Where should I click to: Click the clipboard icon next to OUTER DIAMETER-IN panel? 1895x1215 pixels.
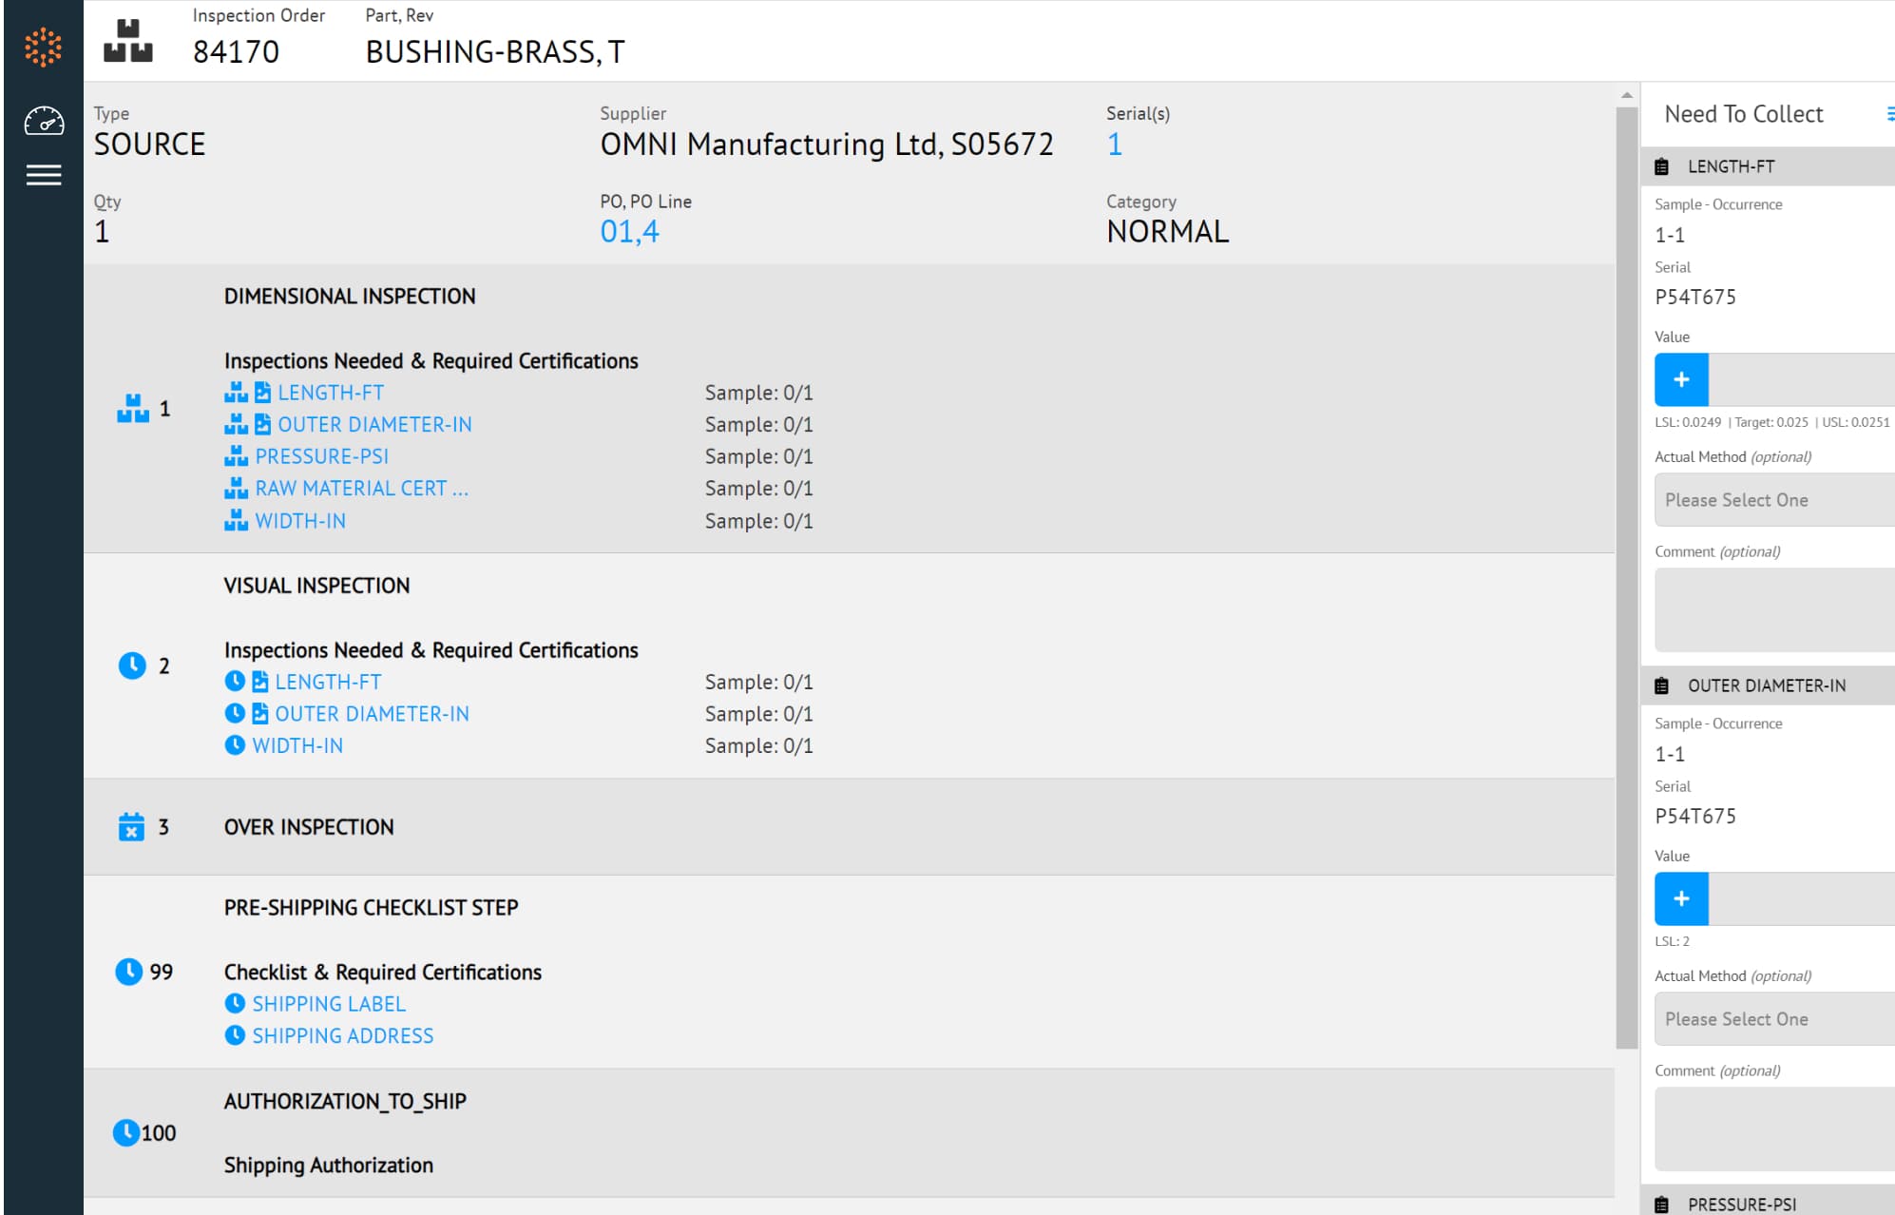tap(1661, 685)
